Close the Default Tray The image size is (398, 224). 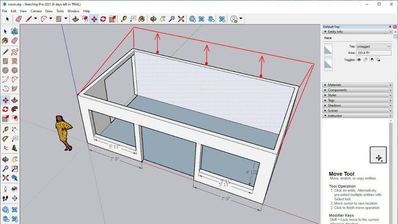(395, 27)
